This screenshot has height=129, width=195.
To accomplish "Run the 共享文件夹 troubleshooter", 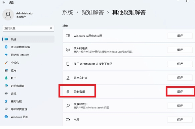I will click(x=180, y=78).
